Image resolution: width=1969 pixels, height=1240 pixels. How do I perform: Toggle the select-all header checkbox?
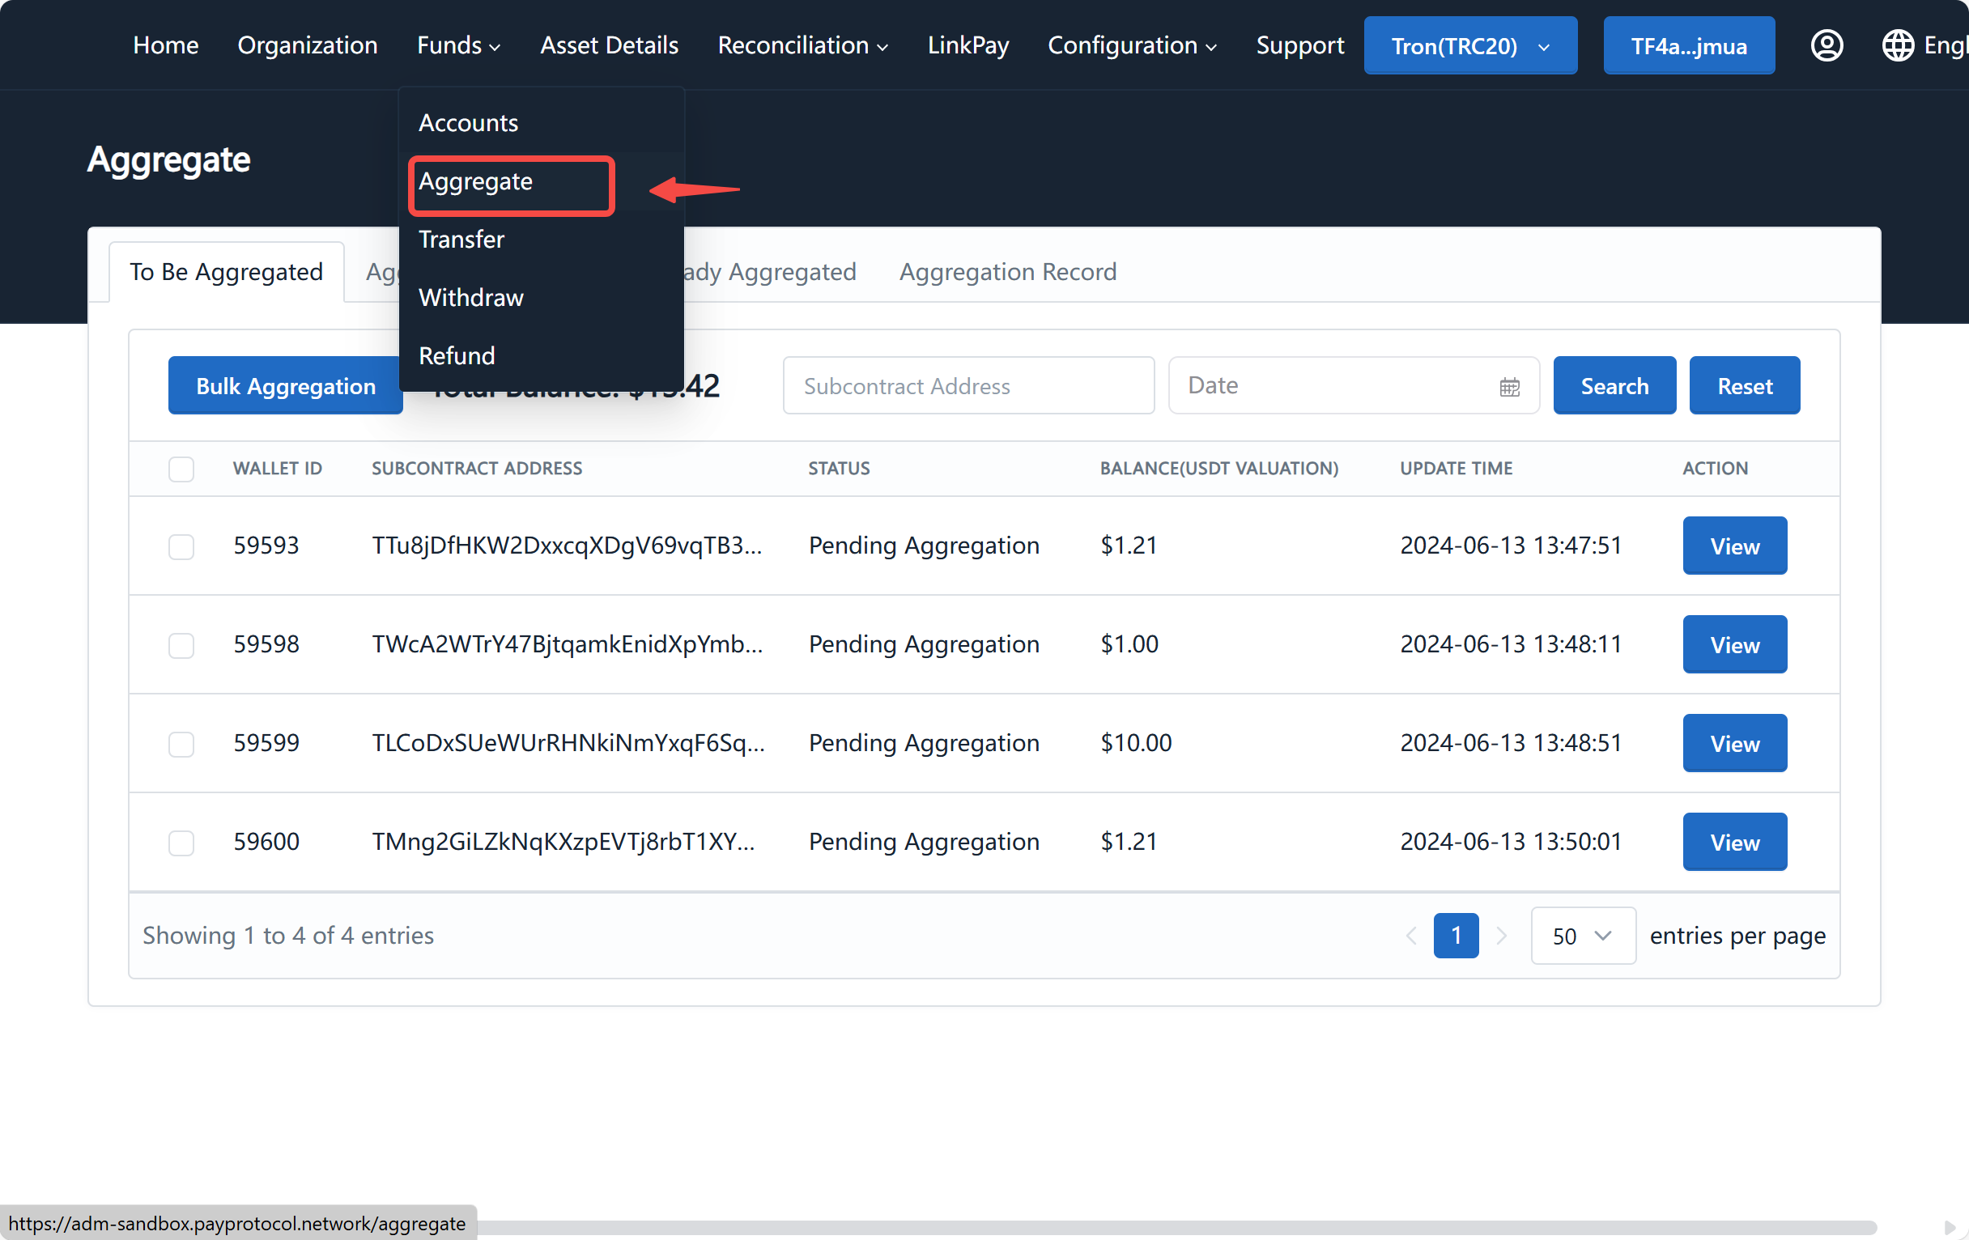click(x=181, y=469)
